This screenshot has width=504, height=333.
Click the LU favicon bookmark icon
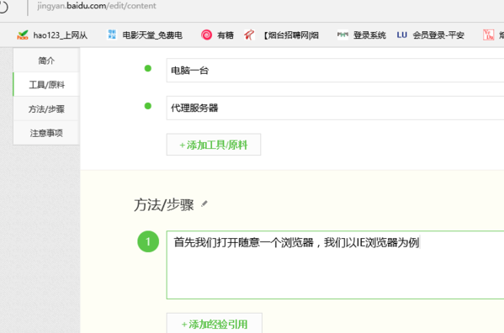402,34
